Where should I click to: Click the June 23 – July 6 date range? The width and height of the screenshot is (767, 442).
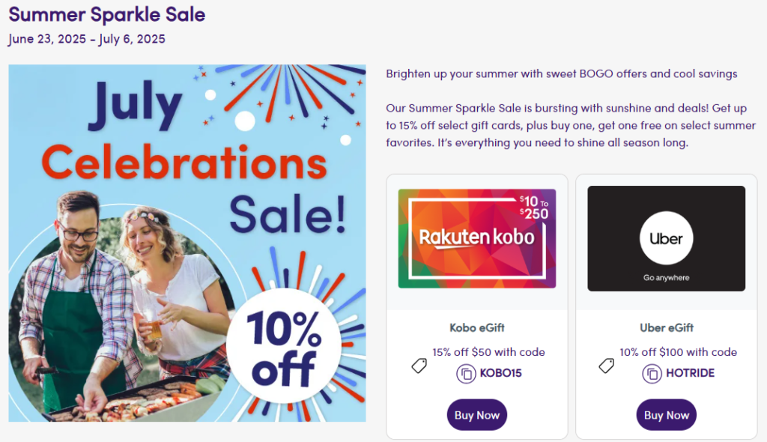click(87, 39)
